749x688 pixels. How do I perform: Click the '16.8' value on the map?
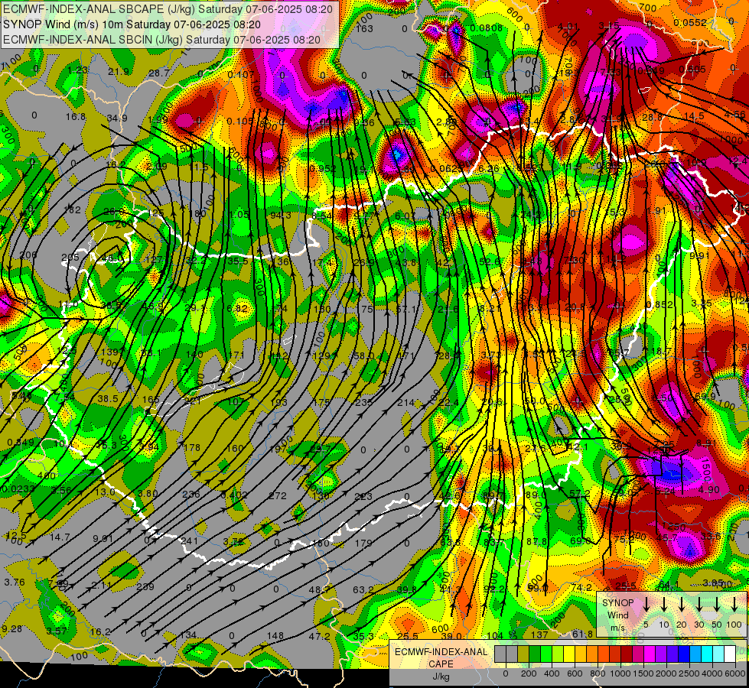point(76,117)
